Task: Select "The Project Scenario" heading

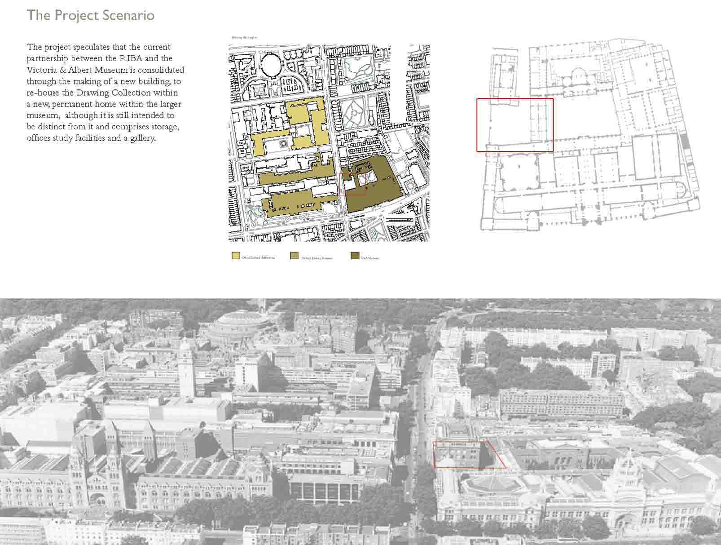Action: pos(91,15)
